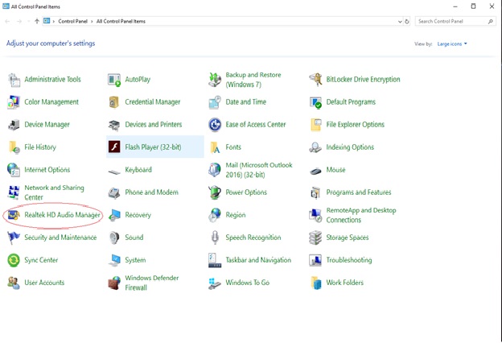Maximize the Control Panel window
The height and width of the screenshot is (343, 502).
[x=473, y=6]
